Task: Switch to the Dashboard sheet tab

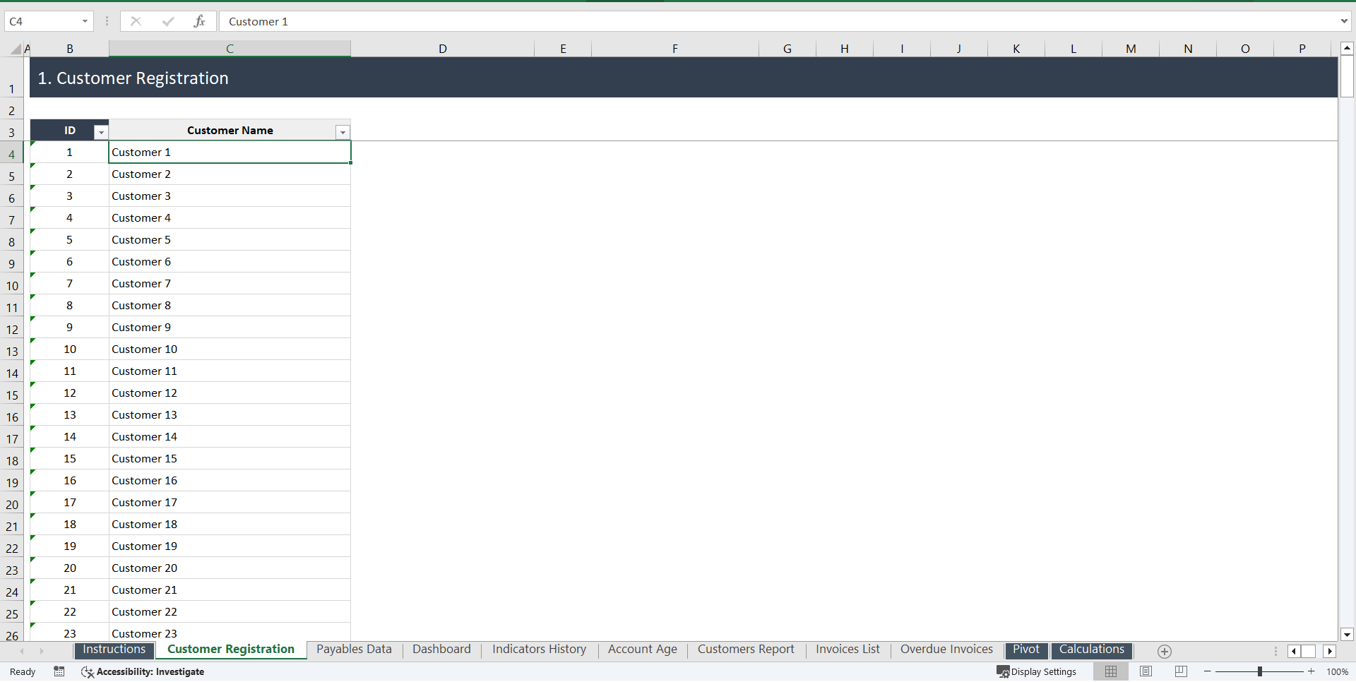Action: pyautogui.click(x=441, y=650)
